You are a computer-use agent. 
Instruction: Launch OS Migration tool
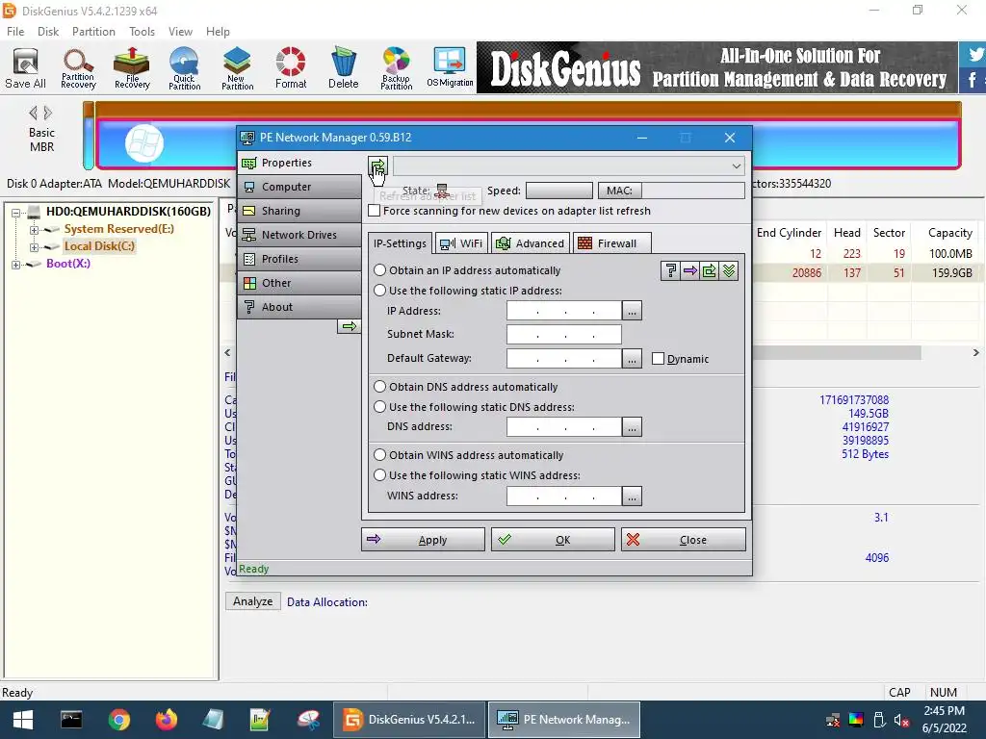click(450, 68)
